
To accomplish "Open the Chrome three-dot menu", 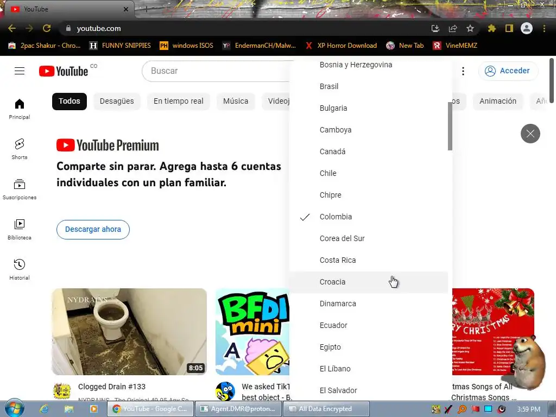I will [544, 28].
